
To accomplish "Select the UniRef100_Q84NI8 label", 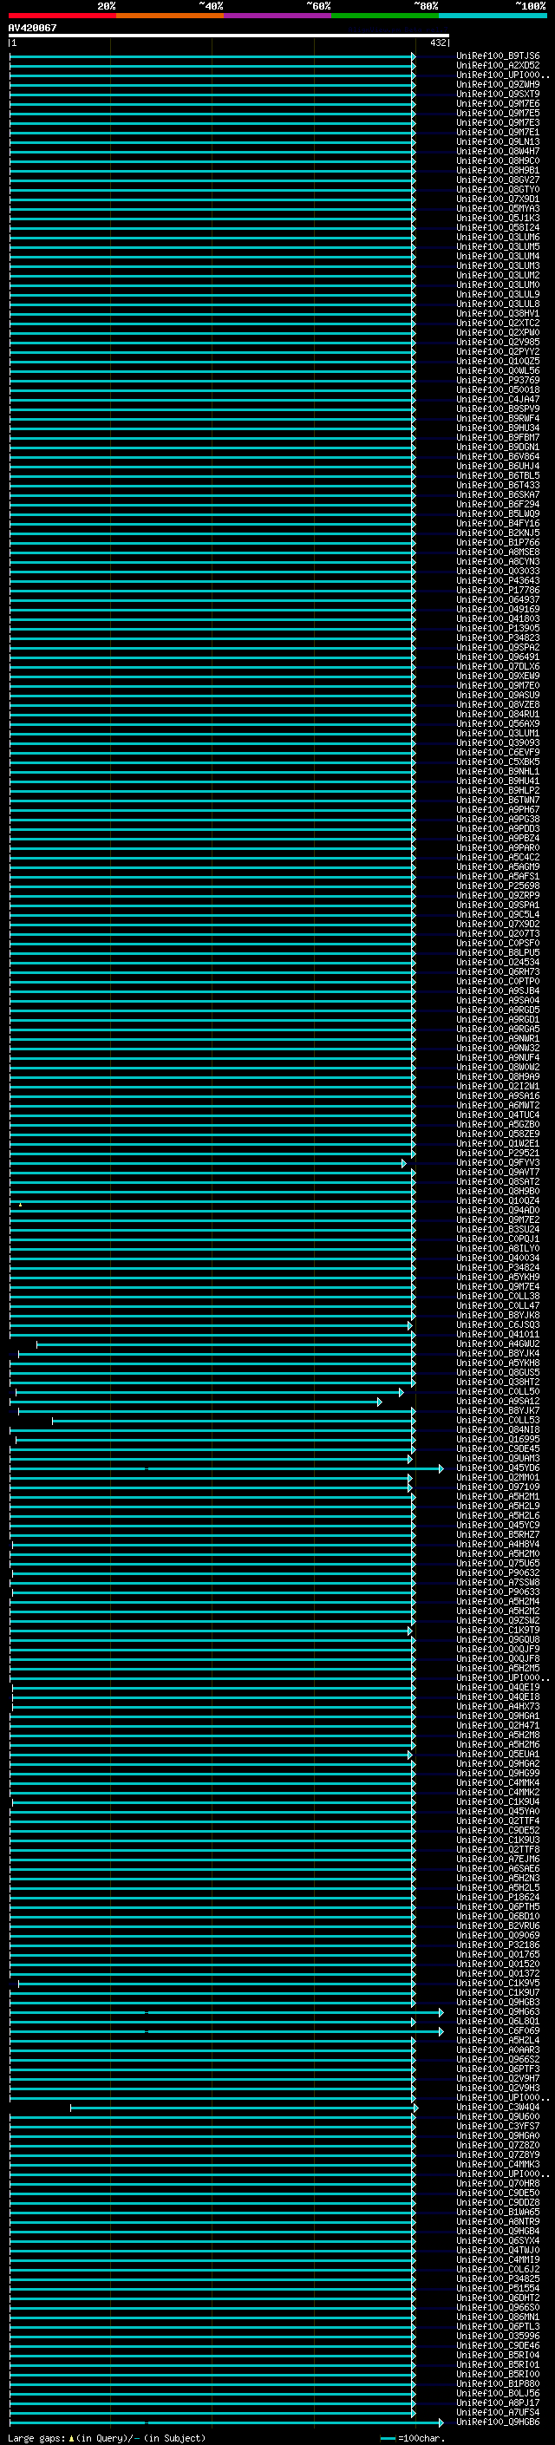I will pyautogui.click(x=498, y=1430).
